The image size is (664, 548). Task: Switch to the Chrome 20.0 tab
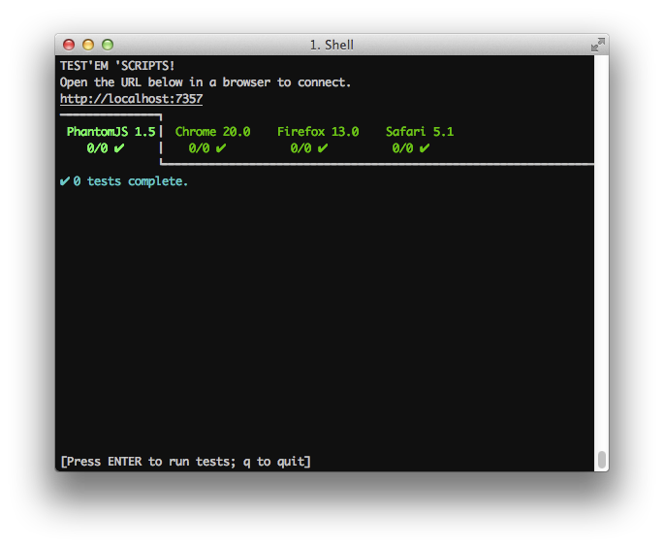pos(212,132)
